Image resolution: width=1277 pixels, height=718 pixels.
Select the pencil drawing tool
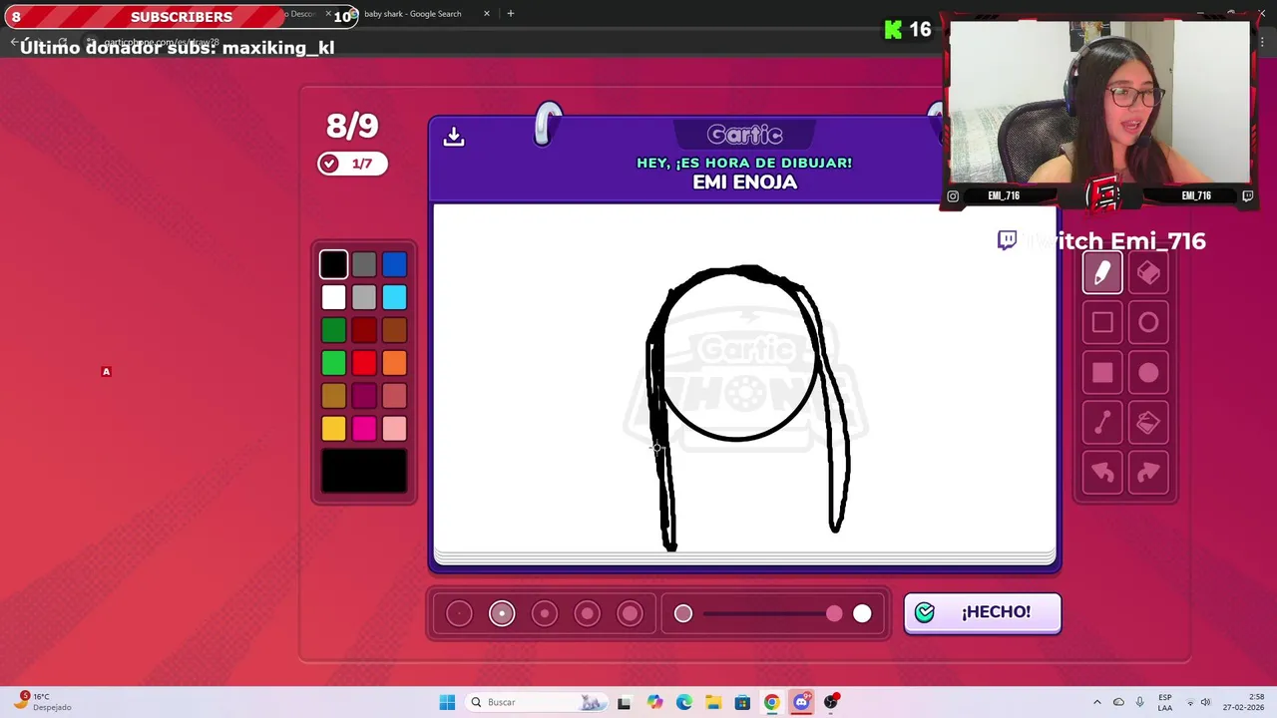point(1102,273)
